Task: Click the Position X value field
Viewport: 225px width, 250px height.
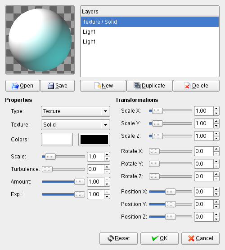Action: pos(204,192)
